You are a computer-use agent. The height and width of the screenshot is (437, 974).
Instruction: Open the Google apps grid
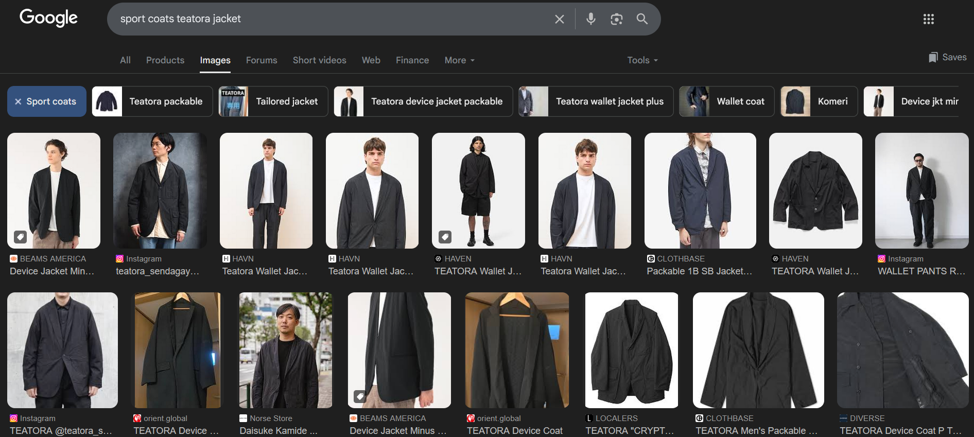point(928,19)
